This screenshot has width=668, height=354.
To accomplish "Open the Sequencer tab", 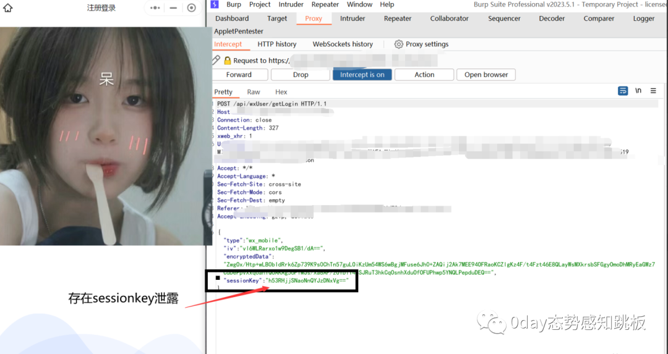I will click(x=505, y=19).
